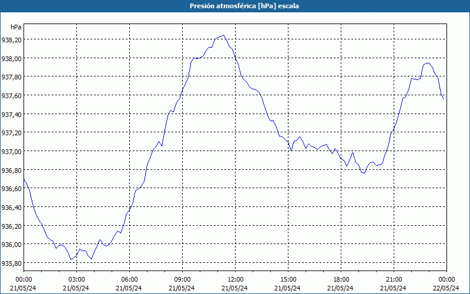
Task: Click the hPa unit label
Action: pos(16,27)
